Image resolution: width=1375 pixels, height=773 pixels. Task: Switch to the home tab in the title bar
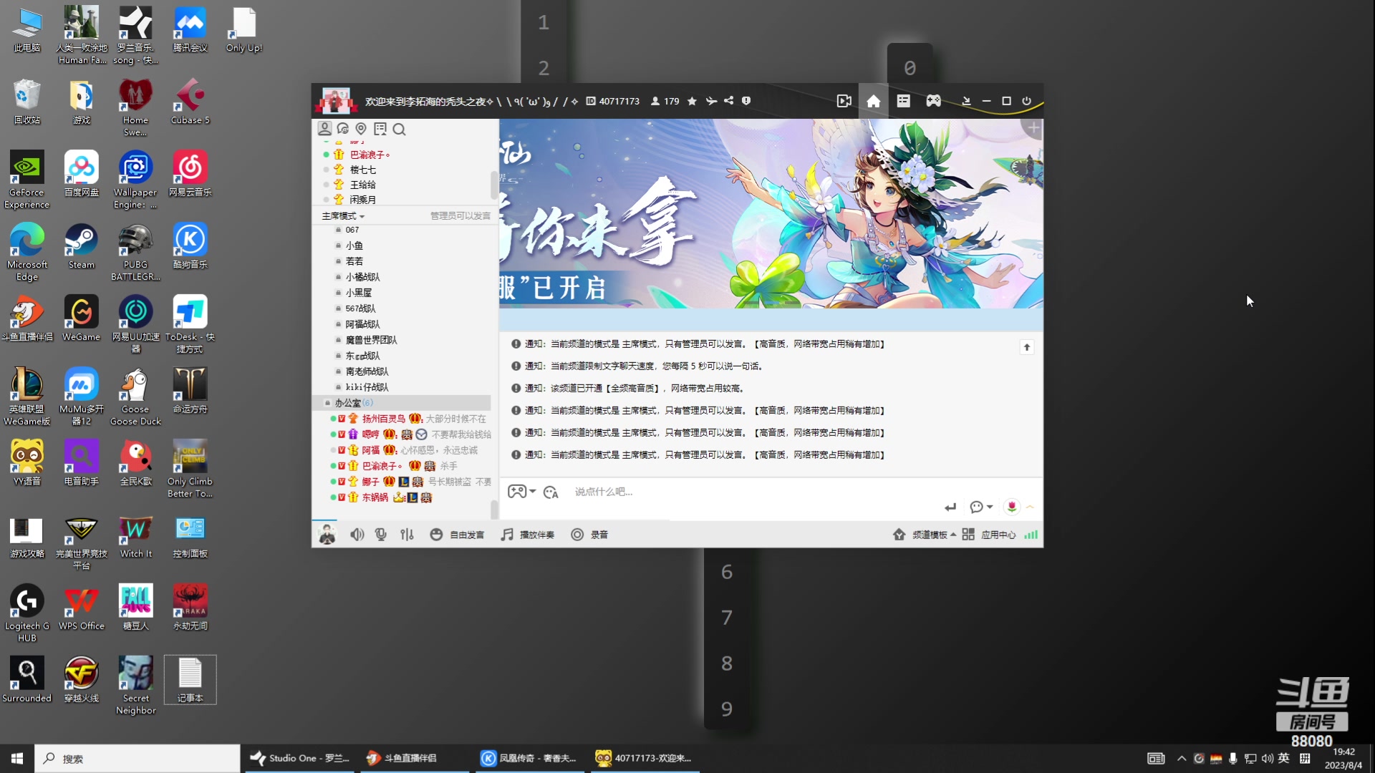(x=873, y=101)
